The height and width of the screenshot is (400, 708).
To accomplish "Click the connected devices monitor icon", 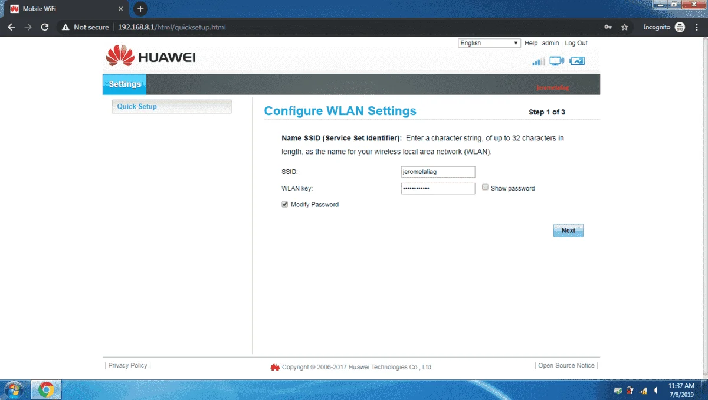I will tap(556, 61).
